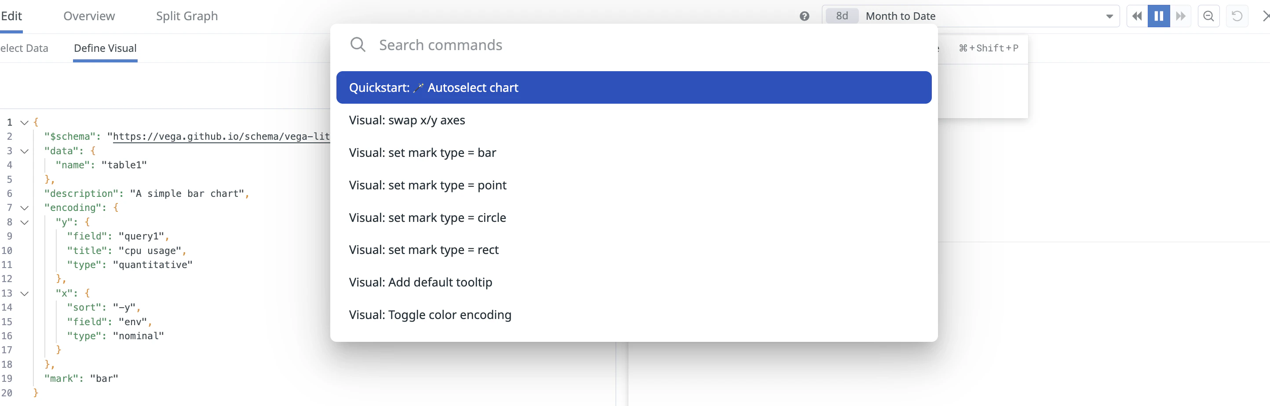Pause live updates with the pause button
Image resolution: width=1270 pixels, height=406 pixels.
pyautogui.click(x=1159, y=16)
